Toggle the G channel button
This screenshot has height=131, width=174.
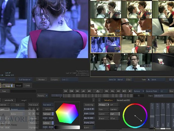click(x=34, y=110)
